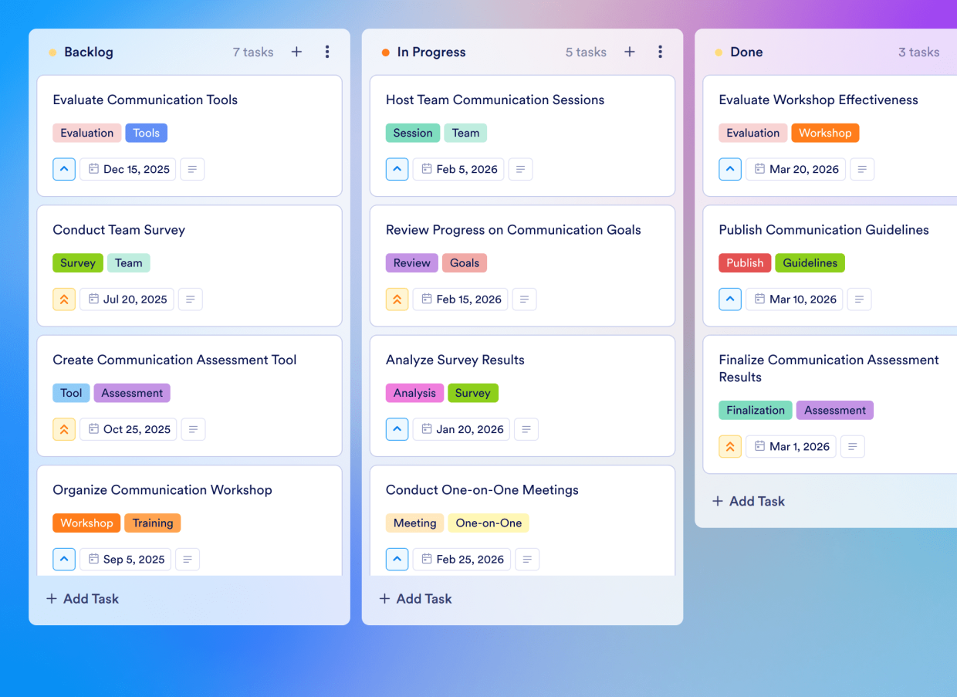Click priority icon on Review Progress on Communication Goals
The image size is (957, 697).
pyautogui.click(x=397, y=299)
